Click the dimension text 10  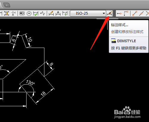tap(30, 39)
